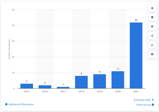Click the © Statista 2022 text
This screenshot has height=112, width=159.
click(142, 100)
